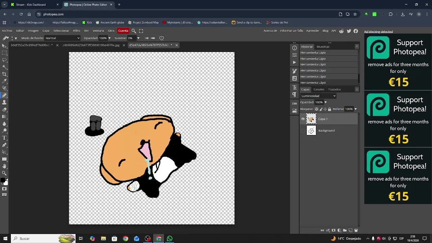Select the Rectangle shape tool
432x243 pixels.
(x=4, y=159)
